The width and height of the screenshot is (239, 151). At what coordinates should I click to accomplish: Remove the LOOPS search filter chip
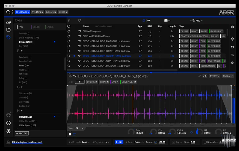(x=42, y=12)
